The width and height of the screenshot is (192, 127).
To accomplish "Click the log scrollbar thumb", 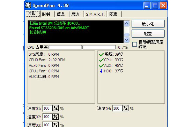I will (126, 35).
